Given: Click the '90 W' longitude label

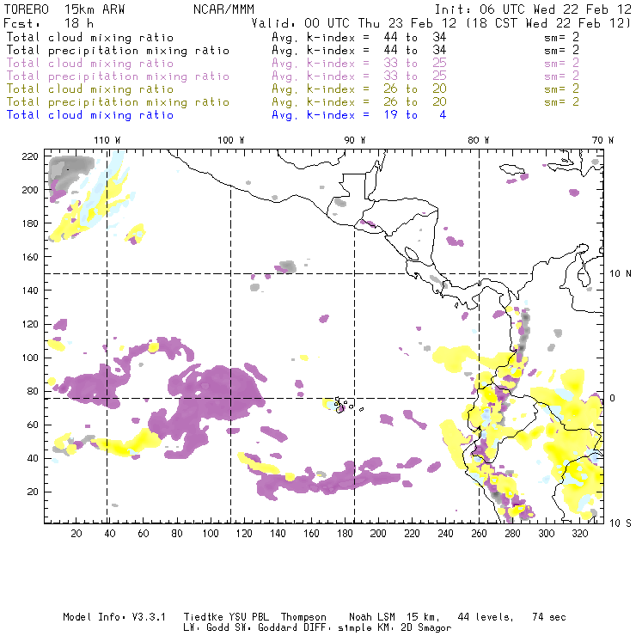Looking at the screenshot, I should (x=355, y=140).
